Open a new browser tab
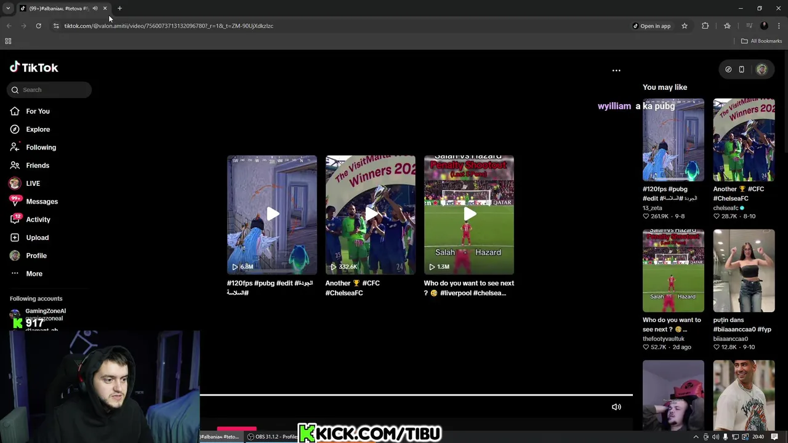Viewport: 788px width, 443px height. pyautogui.click(x=119, y=9)
